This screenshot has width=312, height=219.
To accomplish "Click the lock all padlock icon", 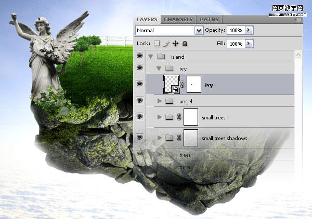I will pyautogui.click(x=185, y=44).
